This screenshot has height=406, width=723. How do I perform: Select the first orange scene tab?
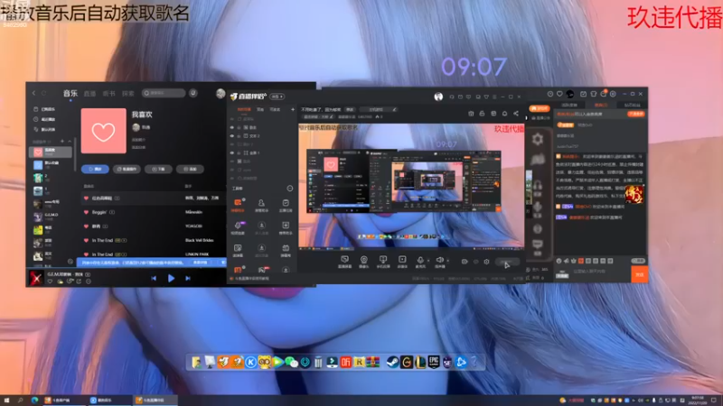[x=243, y=109]
